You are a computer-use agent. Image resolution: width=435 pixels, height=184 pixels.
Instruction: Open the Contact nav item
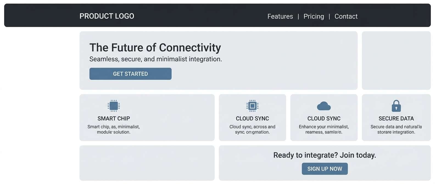click(346, 16)
